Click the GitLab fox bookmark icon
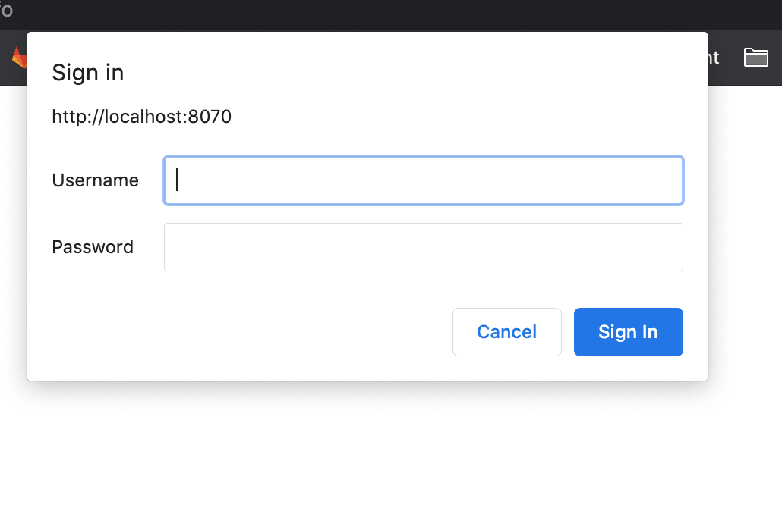Image resolution: width=782 pixels, height=517 pixels. point(19,58)
